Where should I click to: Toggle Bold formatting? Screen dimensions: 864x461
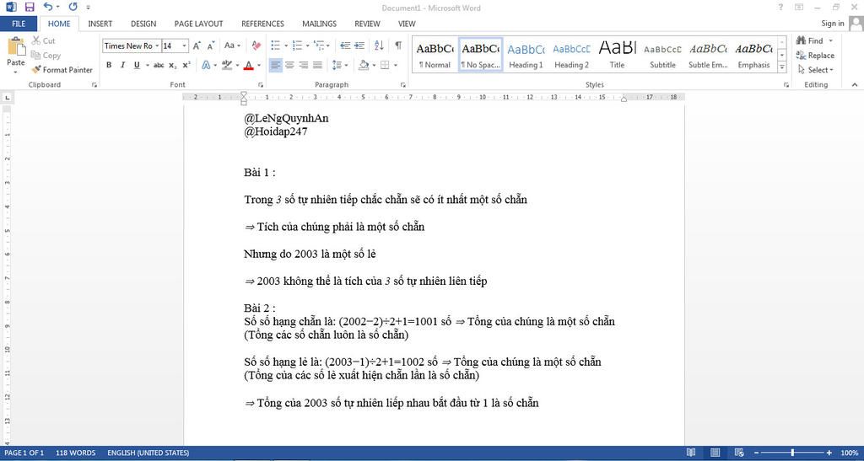pos(109,65)
